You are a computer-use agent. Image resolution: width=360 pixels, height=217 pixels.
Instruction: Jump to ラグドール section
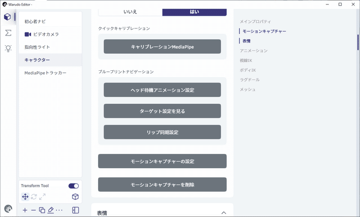click(250, 79)
